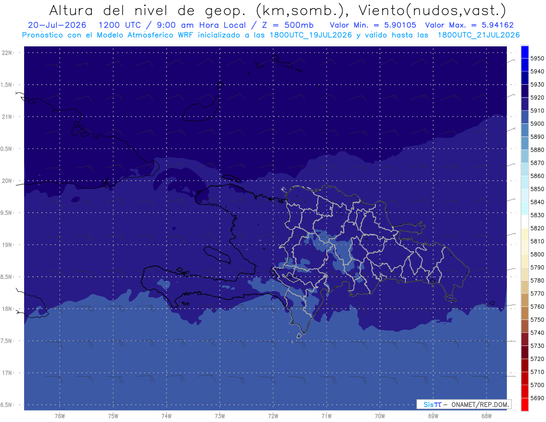546x422 pixels.
Task: Click the '5780' legend value
Action: click(537, 280)
